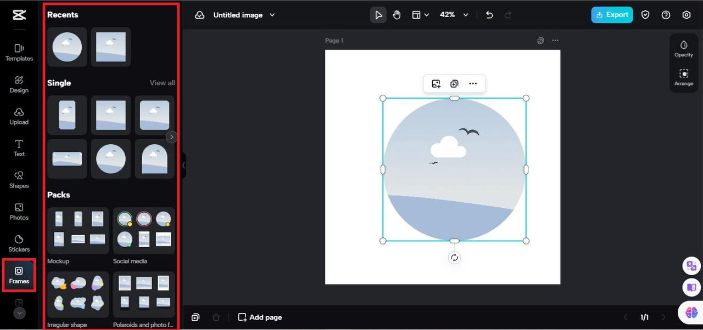
Task: Open the Shapes sidebar tab
Action: (x=19, y=180)
